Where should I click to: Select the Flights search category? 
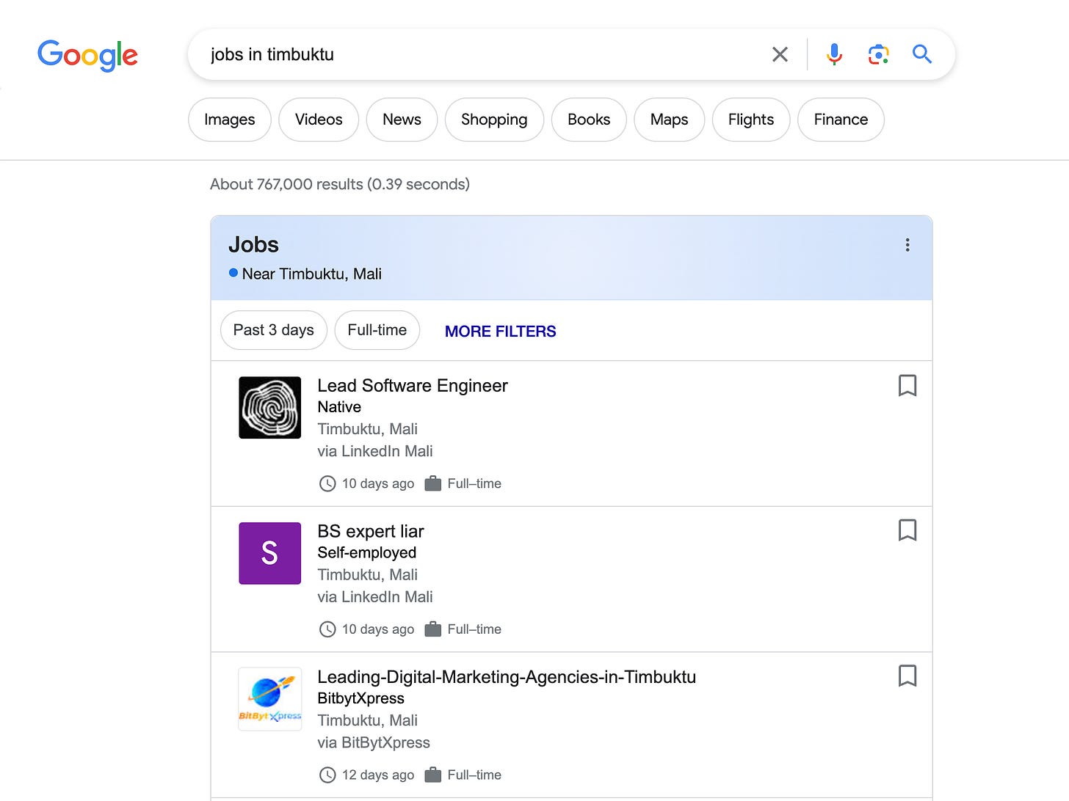point(750,119)
